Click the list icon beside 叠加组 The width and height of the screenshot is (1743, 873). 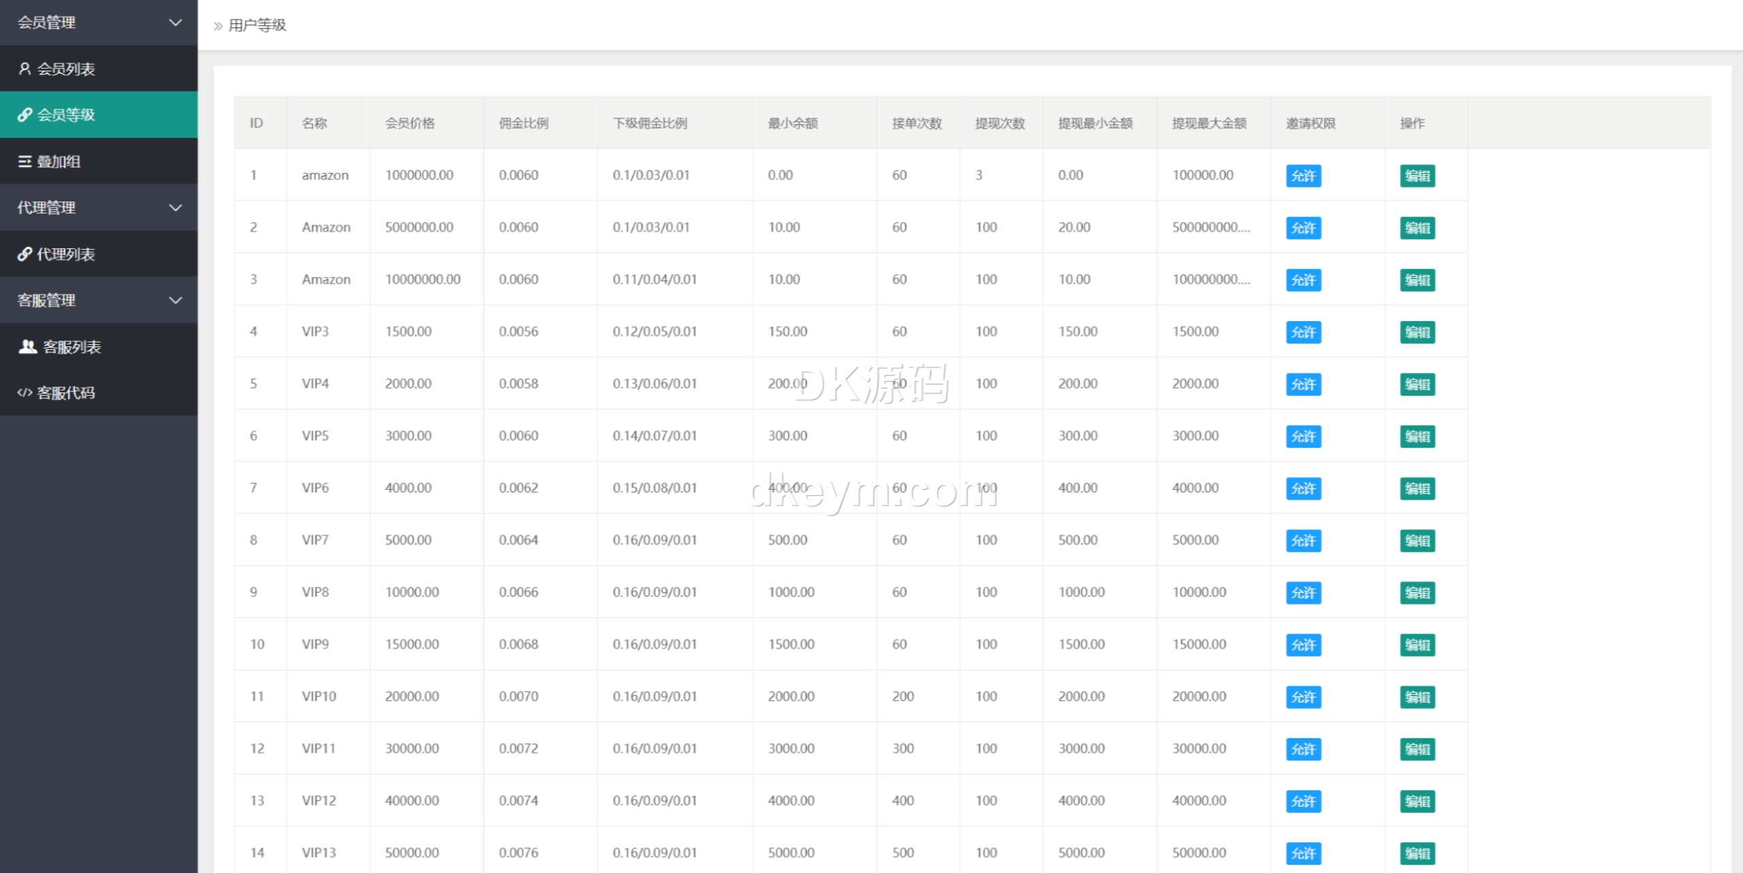25,161
